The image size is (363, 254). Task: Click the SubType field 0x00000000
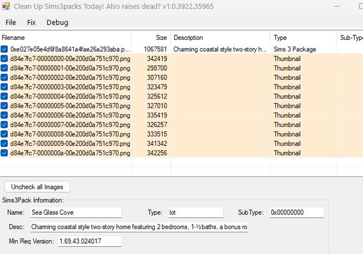[x=296, y=212]
